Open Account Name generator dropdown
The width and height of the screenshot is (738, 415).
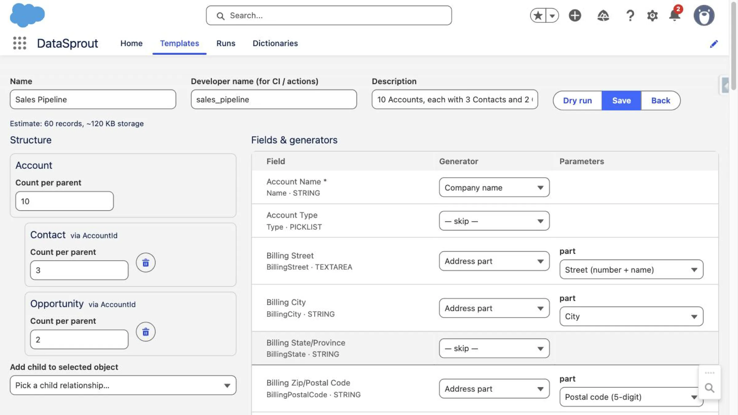point(494,187)
